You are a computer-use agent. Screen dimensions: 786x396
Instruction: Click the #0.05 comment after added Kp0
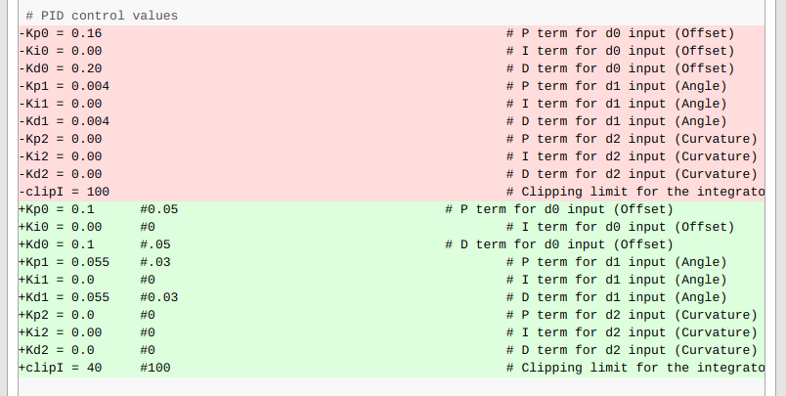coord(159,209)
